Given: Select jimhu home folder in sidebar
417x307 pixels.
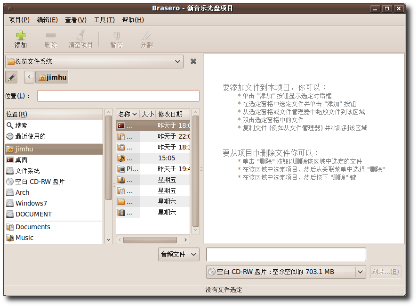Looking at the screenshot, I should pos(54,149).
